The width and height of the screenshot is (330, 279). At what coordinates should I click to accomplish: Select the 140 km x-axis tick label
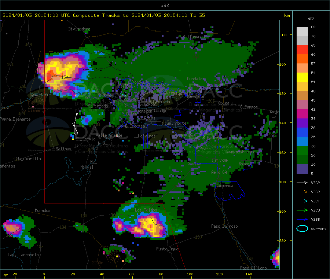point(249,274)
